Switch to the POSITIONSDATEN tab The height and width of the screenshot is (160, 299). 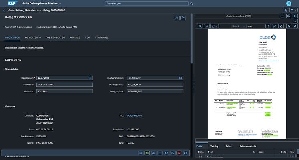pos(55,38)
